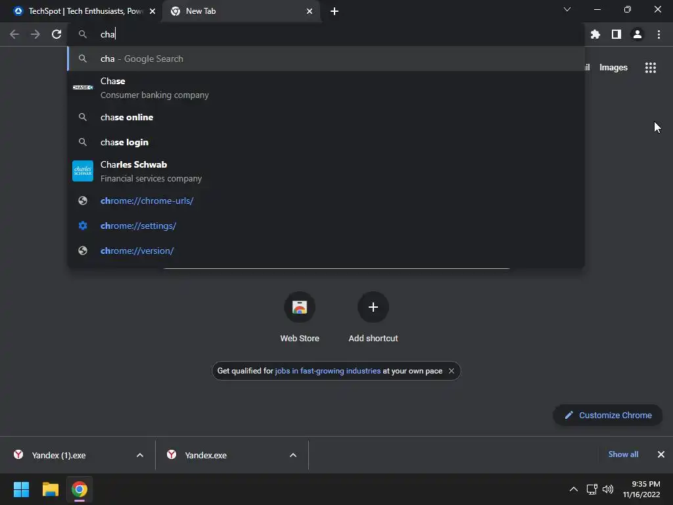Select the 'chase online' suggestion
Screen dimensions: 673x505
tap(326, 117)
